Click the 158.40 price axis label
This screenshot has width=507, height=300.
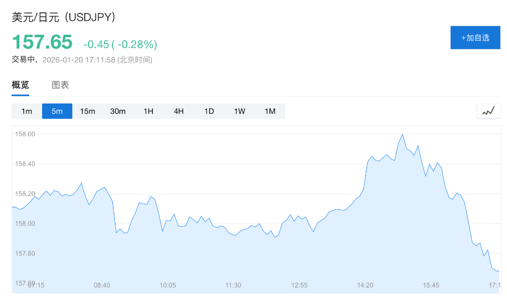tap(25, 164)
